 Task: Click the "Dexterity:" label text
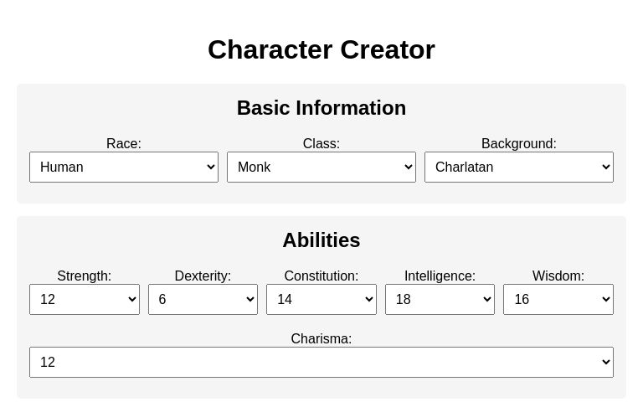pyautogui.click(x=203, y=276)
